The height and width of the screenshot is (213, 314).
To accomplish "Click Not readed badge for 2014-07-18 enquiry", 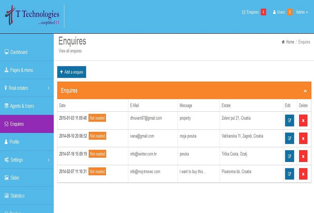I will (x=97, y=154).
